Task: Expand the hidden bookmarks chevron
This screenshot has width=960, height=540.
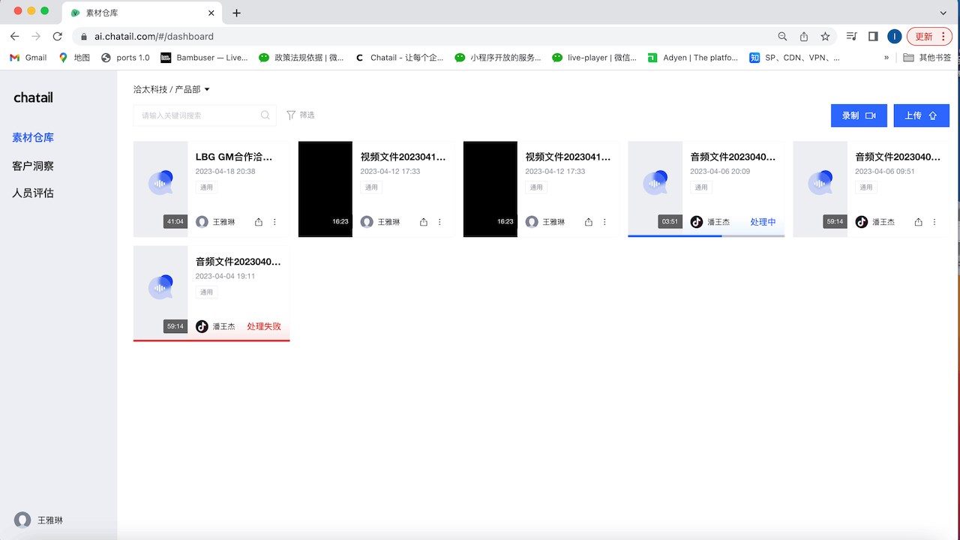Action: tap(886, 57)
